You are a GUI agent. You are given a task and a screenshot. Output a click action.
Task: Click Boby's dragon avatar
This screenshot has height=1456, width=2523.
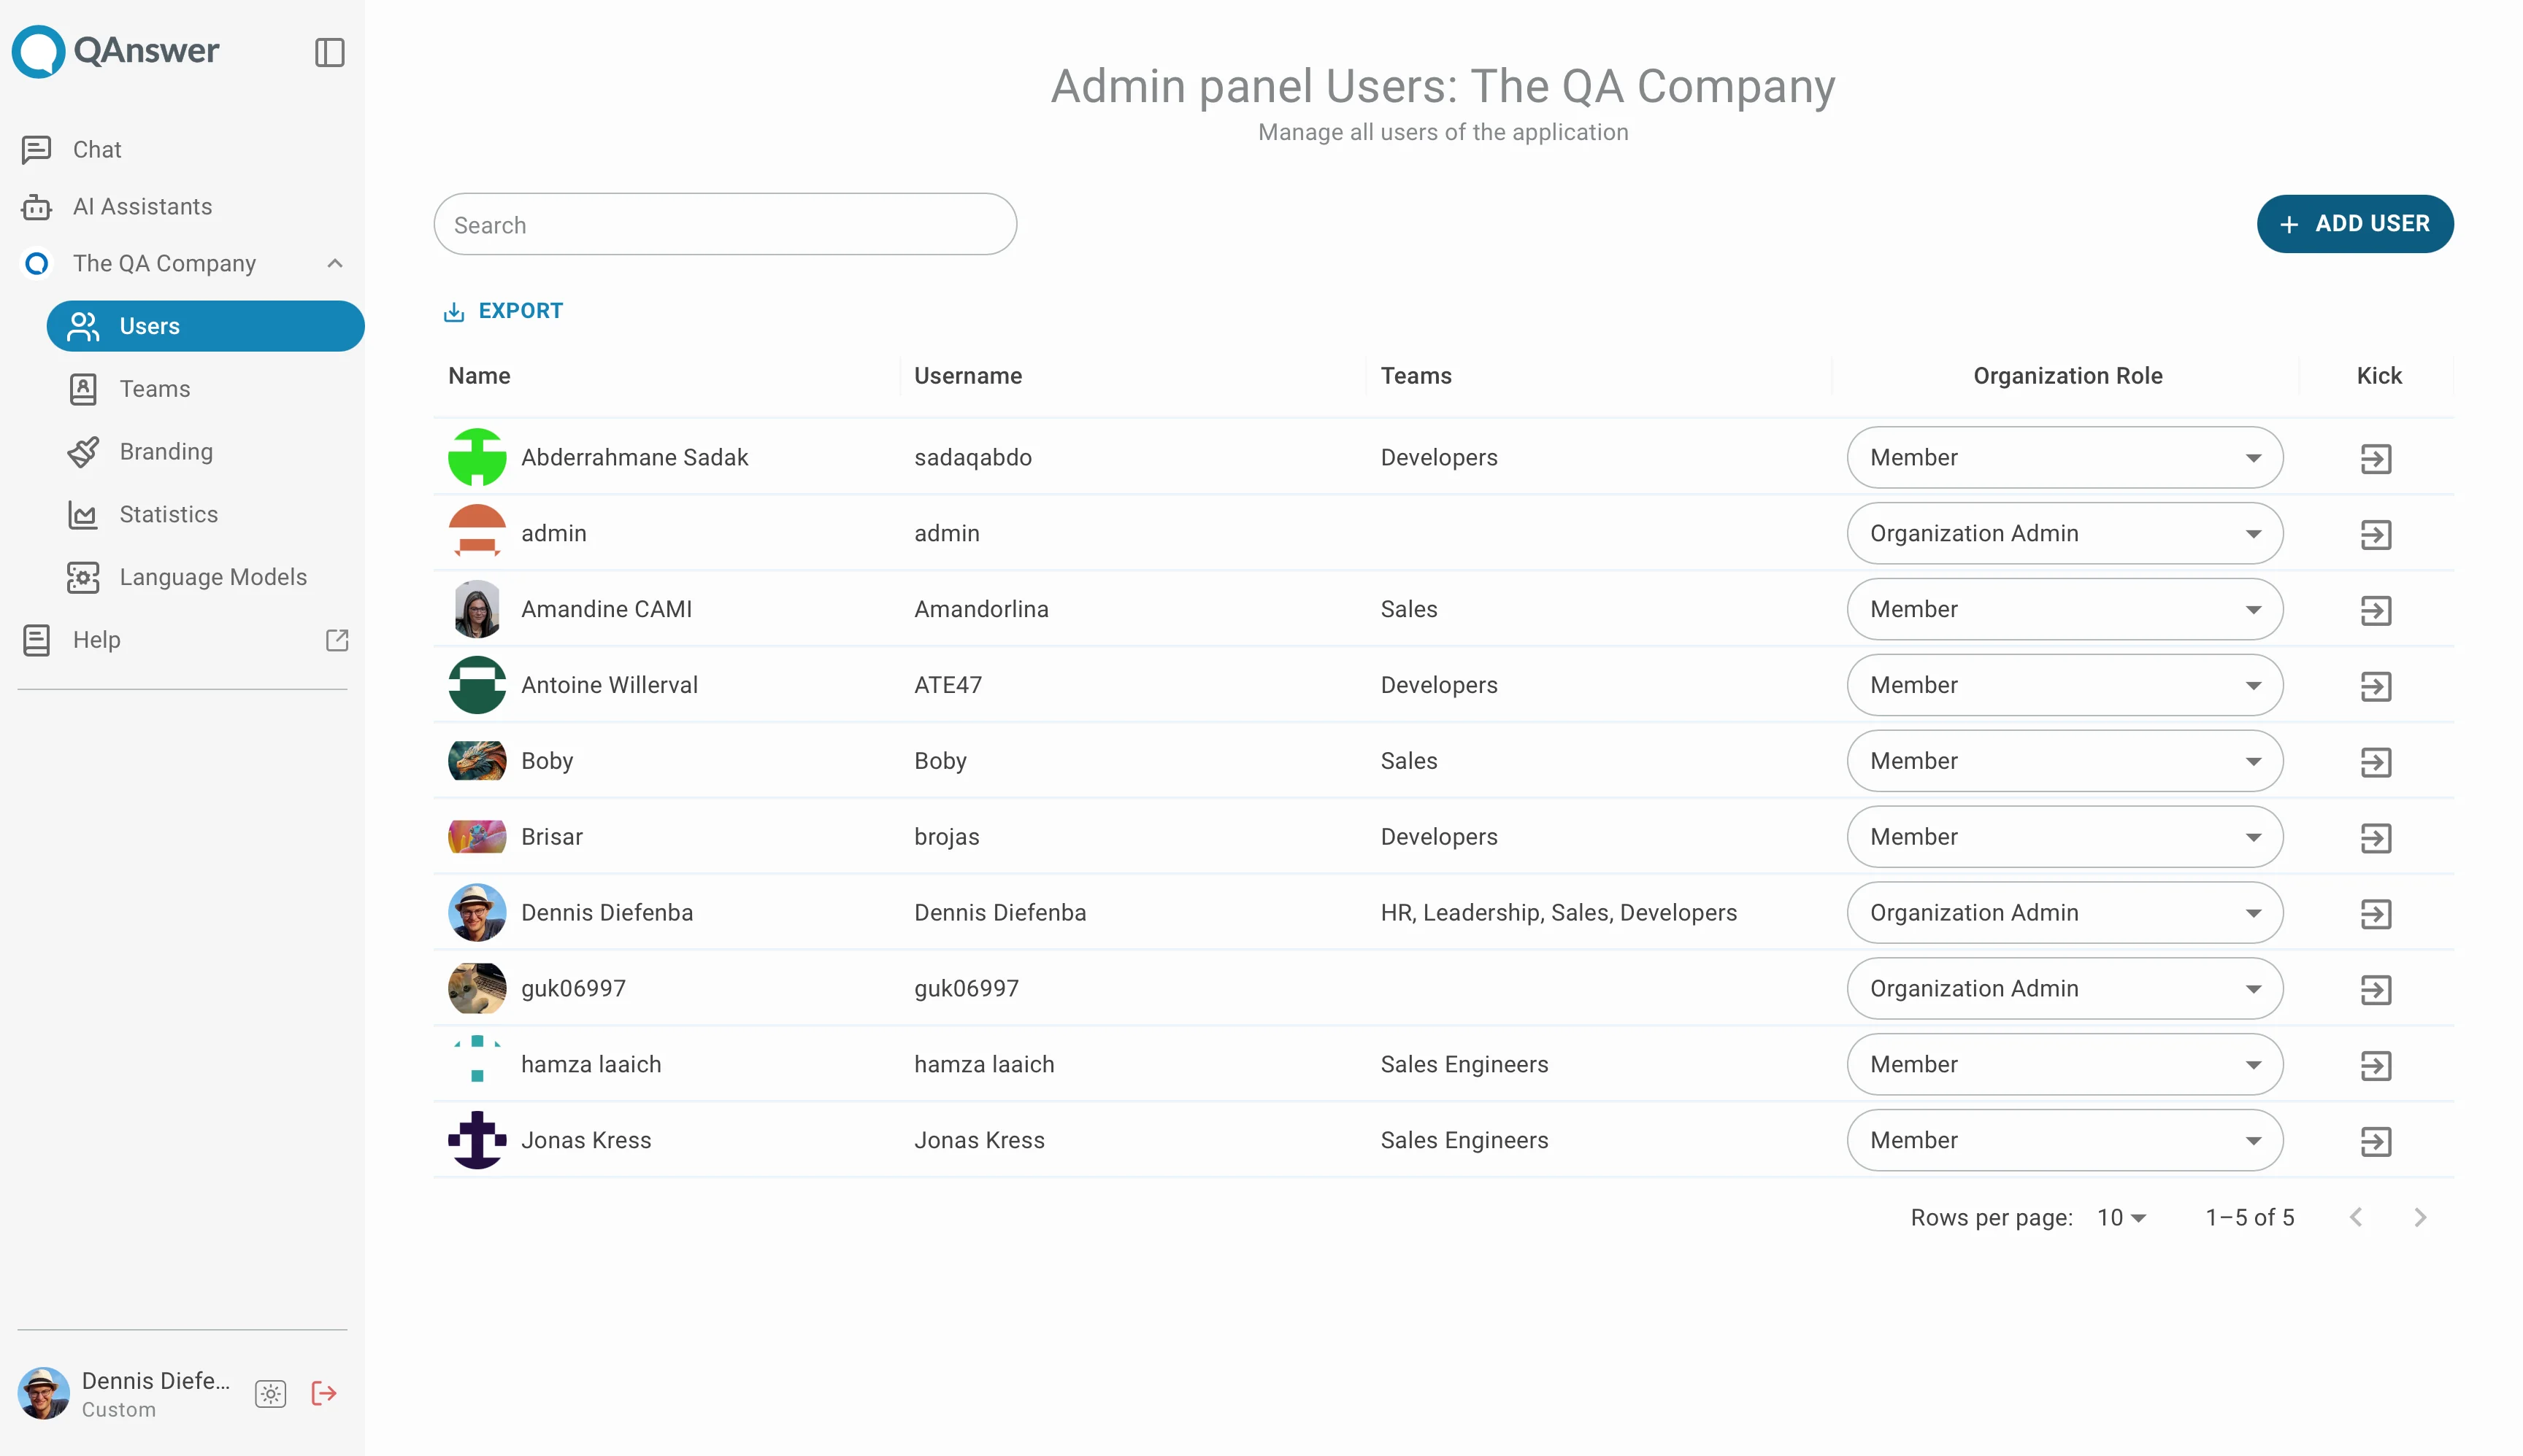point(477,761)
